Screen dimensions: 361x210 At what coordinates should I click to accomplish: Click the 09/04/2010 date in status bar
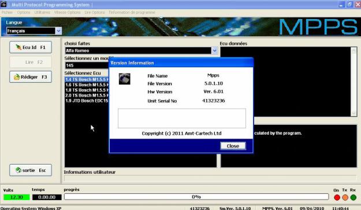point(312,208)
